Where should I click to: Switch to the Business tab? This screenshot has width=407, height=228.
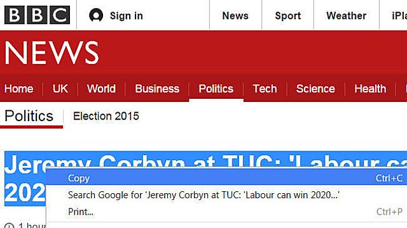point(157,89)
